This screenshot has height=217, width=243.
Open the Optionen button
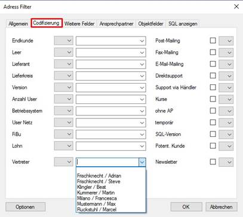click(x=25, y=207)
